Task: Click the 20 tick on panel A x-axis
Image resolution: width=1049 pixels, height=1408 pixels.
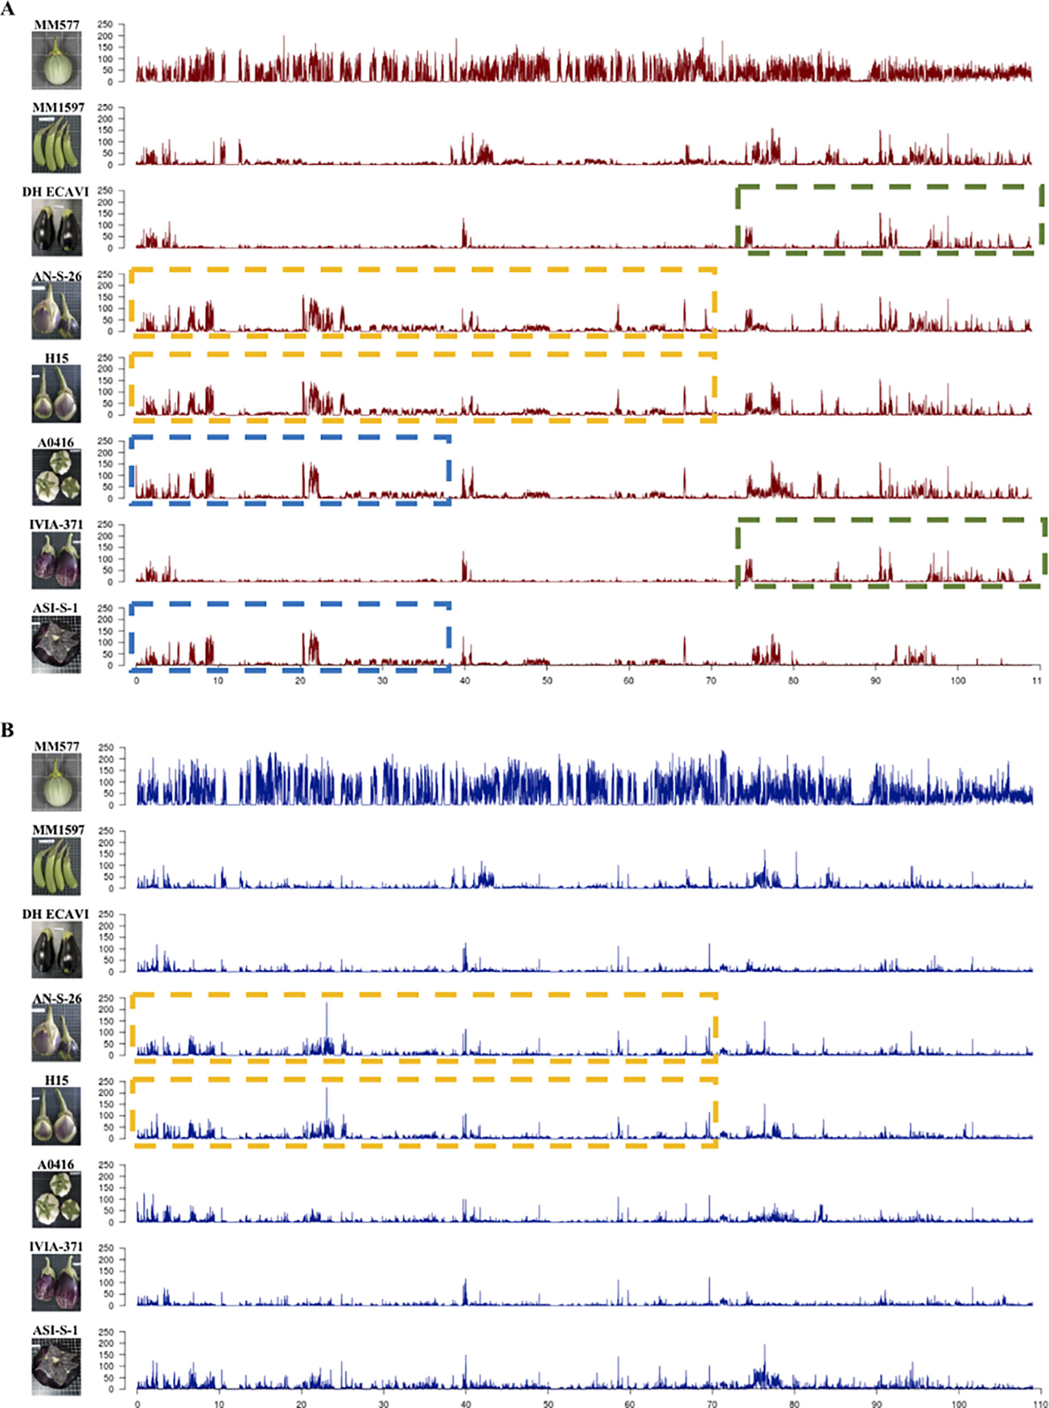Action: coord(301,680)
